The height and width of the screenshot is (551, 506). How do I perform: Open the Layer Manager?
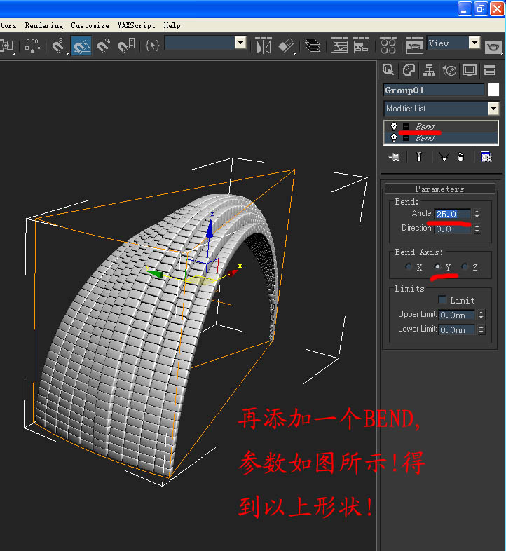(313, 46)
